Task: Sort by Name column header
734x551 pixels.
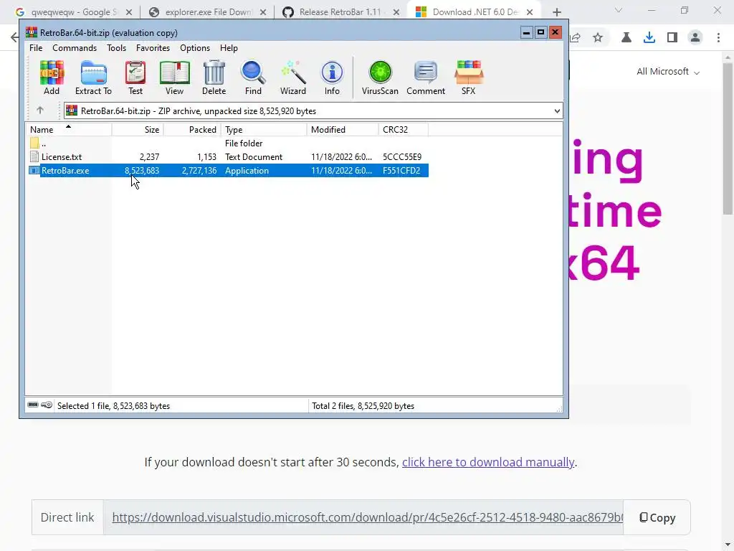Action: point(68,129)
